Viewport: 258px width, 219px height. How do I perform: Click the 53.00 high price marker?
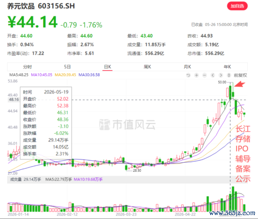pos(222,82)
